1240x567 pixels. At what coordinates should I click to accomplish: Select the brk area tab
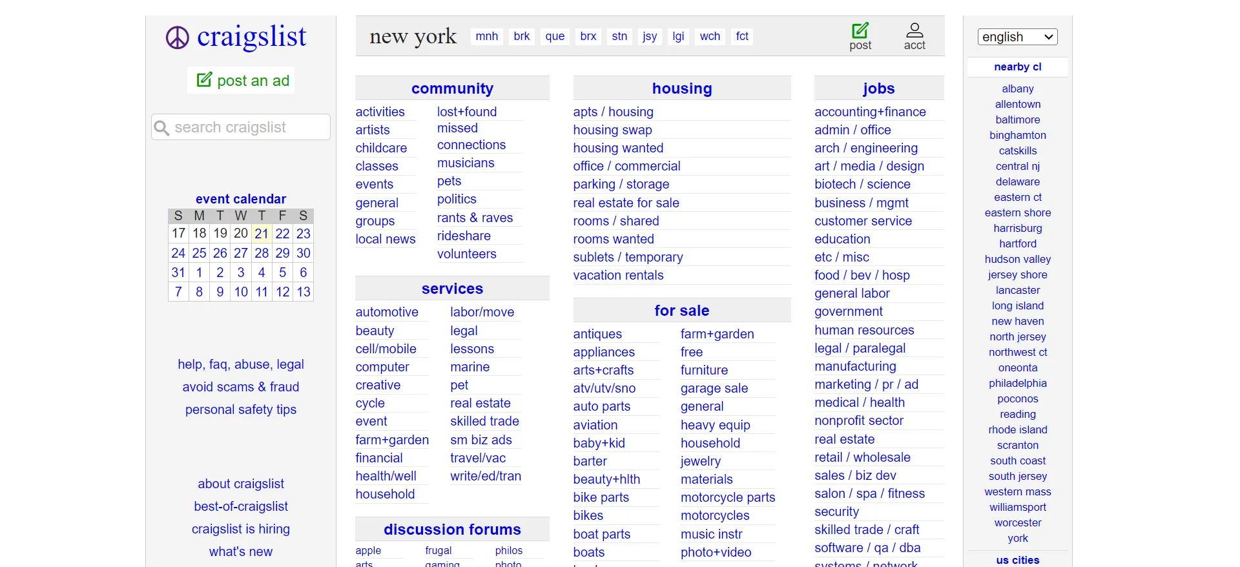(x=522, y=36)
